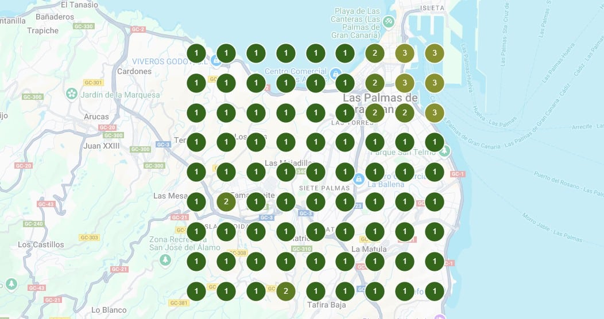The height and width of the screenshot is (319, 604).
Task: Open rank 2 marker over Tamaraceite
Action: [226, 201]
